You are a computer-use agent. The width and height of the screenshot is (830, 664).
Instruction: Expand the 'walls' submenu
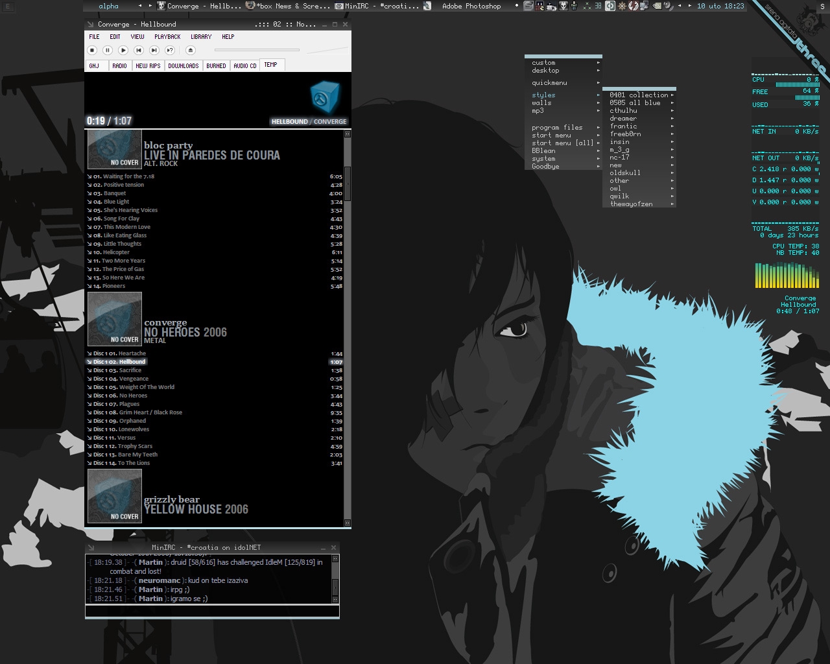563,103
